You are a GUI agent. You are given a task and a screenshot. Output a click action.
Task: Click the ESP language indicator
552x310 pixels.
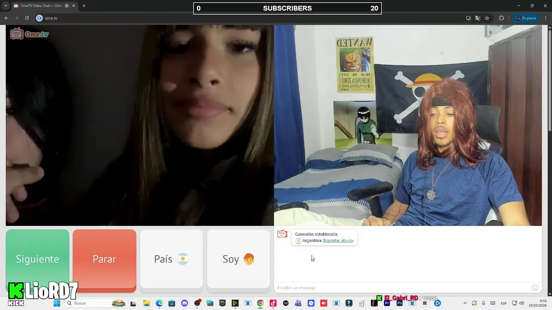coord(503,303)
